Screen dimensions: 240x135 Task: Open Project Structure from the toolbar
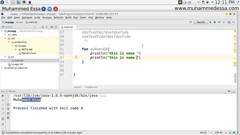(x=229, y=22)
